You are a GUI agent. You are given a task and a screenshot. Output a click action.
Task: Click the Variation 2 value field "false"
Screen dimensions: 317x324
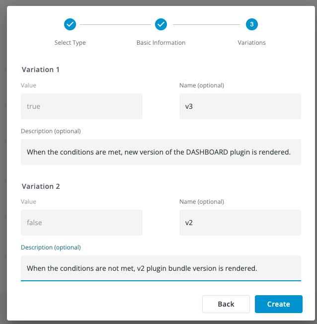[x=81, y=223]
